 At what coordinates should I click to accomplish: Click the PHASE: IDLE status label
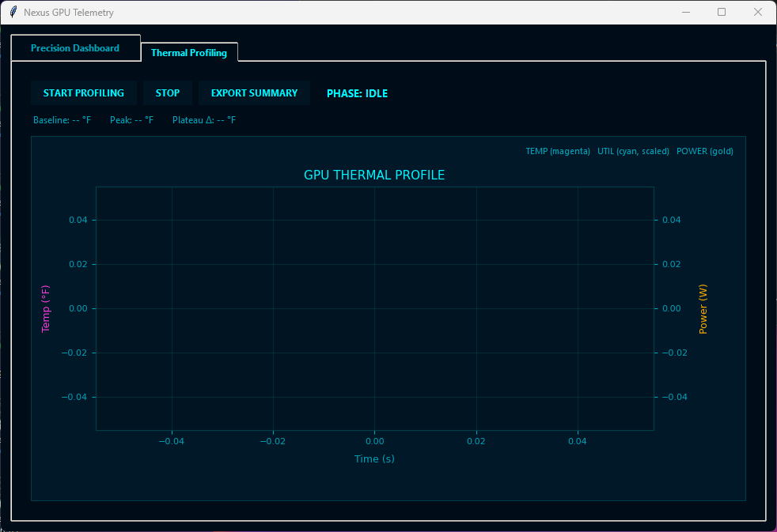coord(357,93)
